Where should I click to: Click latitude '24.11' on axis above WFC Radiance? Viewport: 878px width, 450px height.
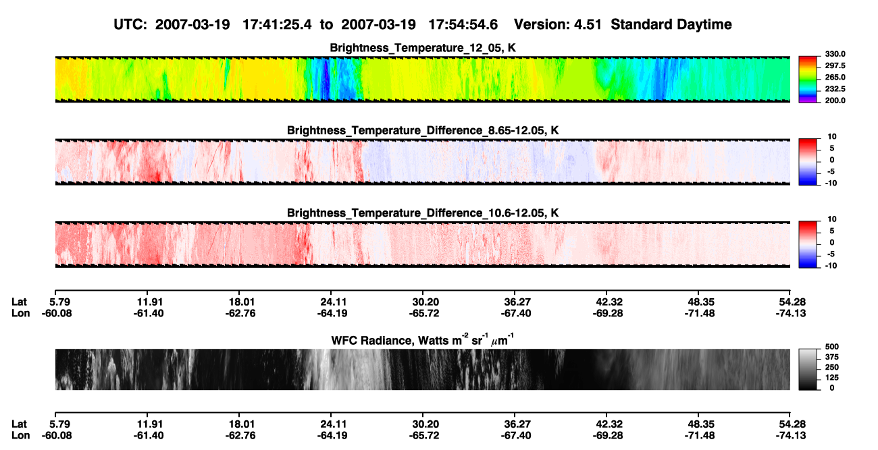click(331, 301)
